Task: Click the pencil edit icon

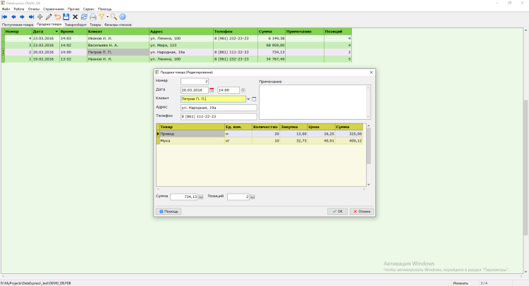Action: click(49, 17)
